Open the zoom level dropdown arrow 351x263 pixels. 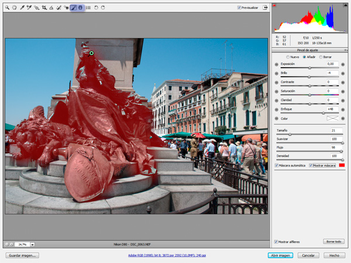tap(32, 244)
